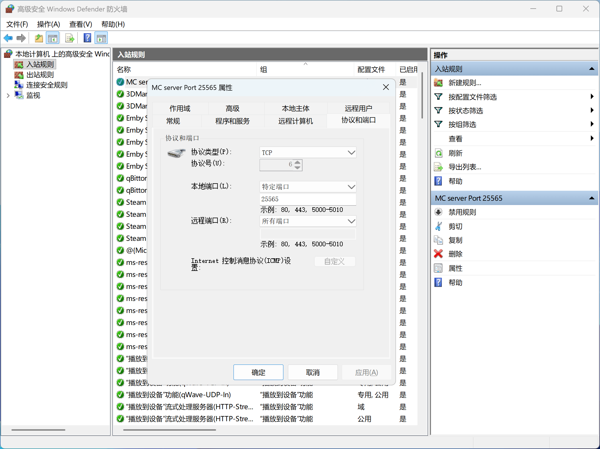Viewport: 600px width, 449px height.
Task: Click the New Rule (新建规则) icon
Action: (x=438, y=83)
